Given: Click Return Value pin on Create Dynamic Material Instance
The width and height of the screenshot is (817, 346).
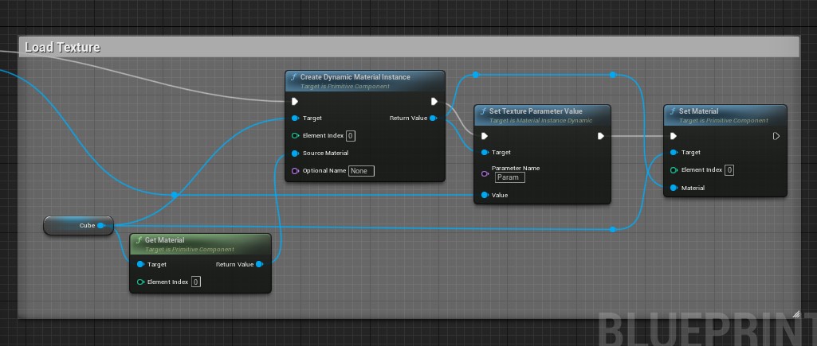Looking at the screenshot, I should click(433, 118).
